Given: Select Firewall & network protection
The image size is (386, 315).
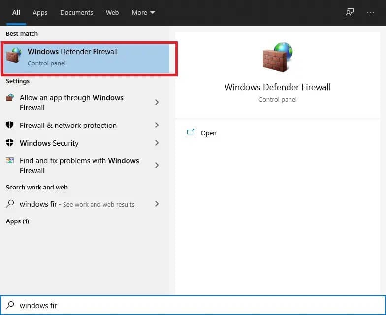Looking at the screenshot, I should tap(85, 125).
